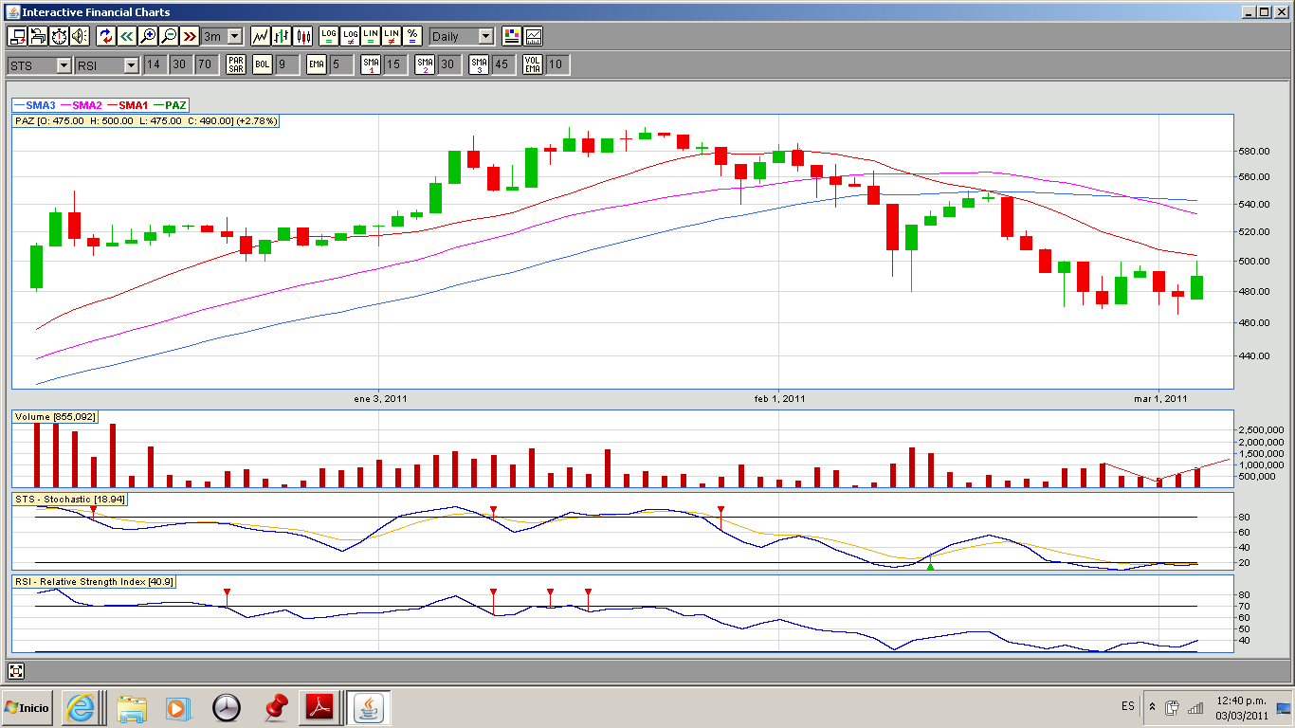Screen dimensions: 1295x728
Task: Open the chart color settings icon
Action: [512, 36]
